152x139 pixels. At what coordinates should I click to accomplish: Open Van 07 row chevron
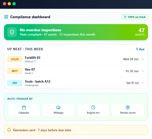coord(143,71)
